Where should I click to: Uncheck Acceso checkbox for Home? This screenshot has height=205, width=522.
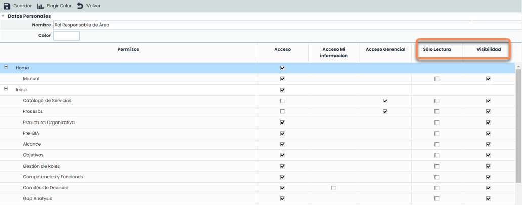point(282,68)
